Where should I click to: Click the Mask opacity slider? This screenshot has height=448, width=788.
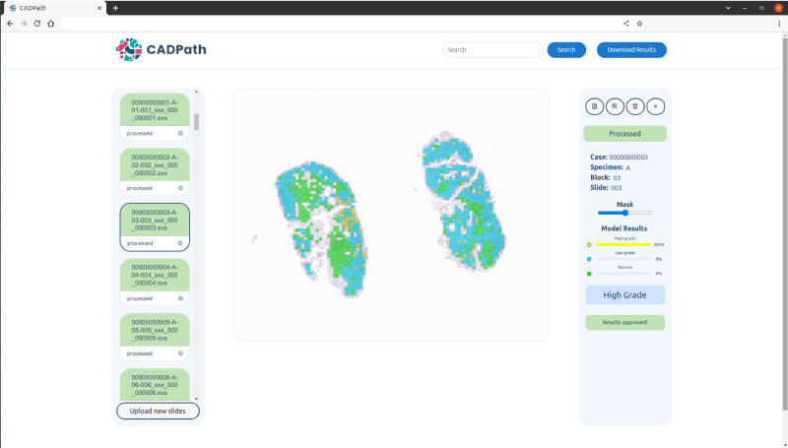(x=624, y=213)
